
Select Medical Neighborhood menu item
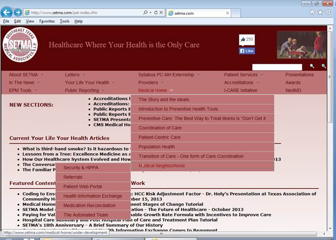tap(203, 166)
